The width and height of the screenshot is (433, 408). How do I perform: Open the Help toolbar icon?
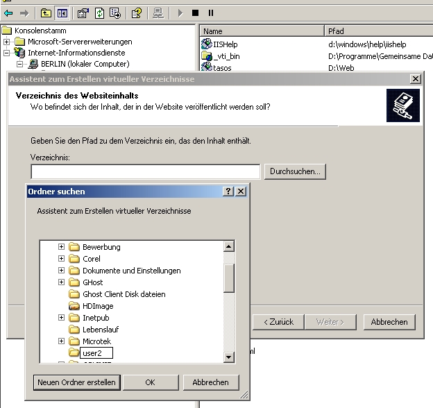point(137,12)
